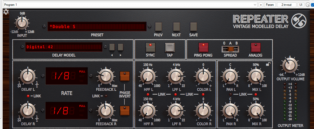Select previous delay model arrow button

112,47
